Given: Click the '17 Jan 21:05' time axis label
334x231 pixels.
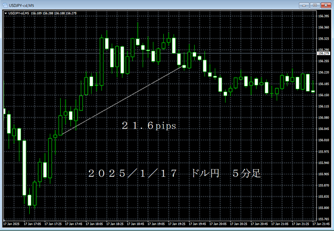Looking at the screenshot, I should point(280,224).
